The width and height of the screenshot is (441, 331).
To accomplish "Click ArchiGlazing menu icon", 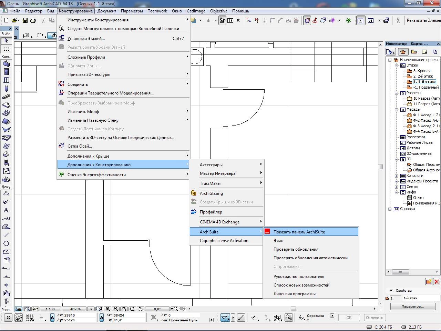I will [x=194, y=193].
